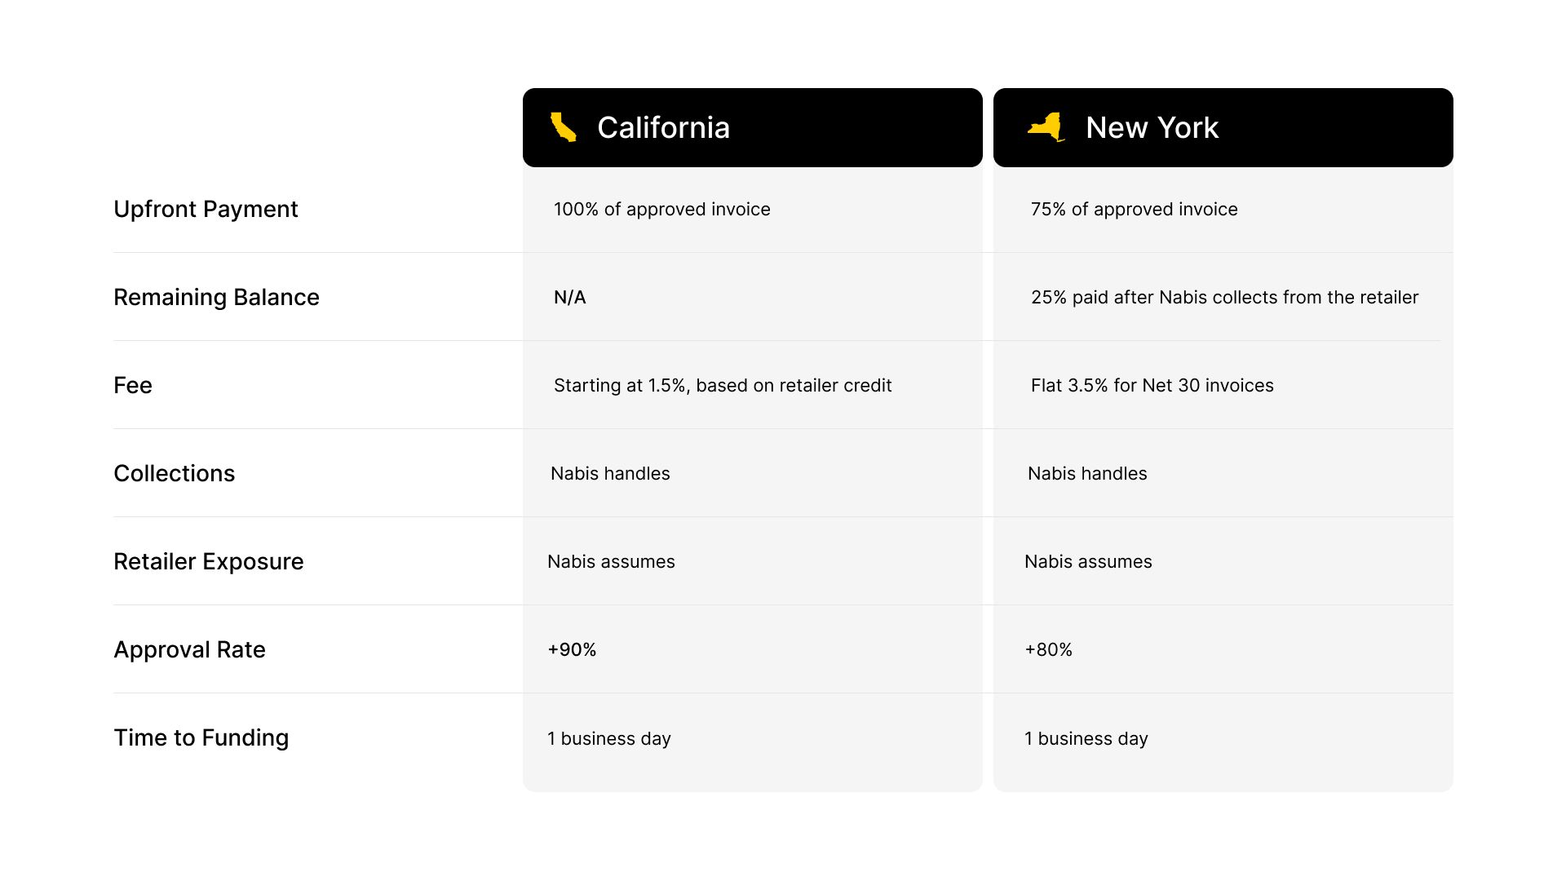
Task: Select the Retailer Exposure row label
Action: [209, 561]
